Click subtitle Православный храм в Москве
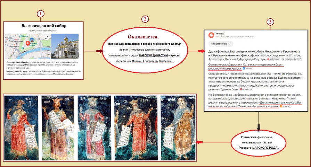 click(x=42, y=31)
